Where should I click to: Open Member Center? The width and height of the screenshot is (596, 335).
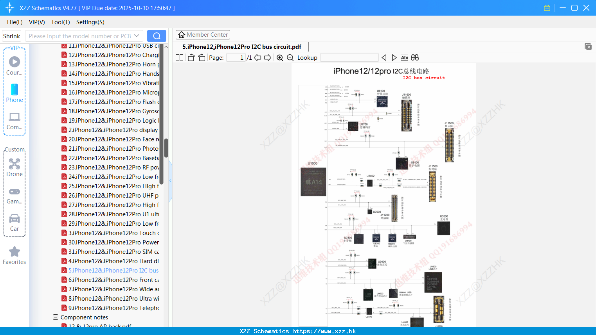[203, 35]
